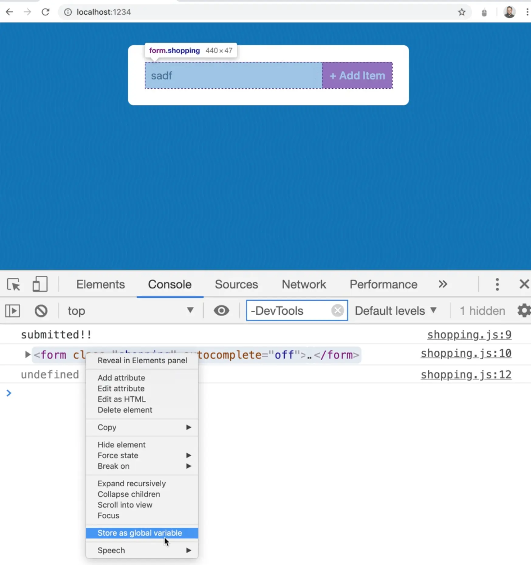Viewport: 531px width, 565px height.
Task: Open the top JavaScript context dropdown
Action: pos(130,311)
